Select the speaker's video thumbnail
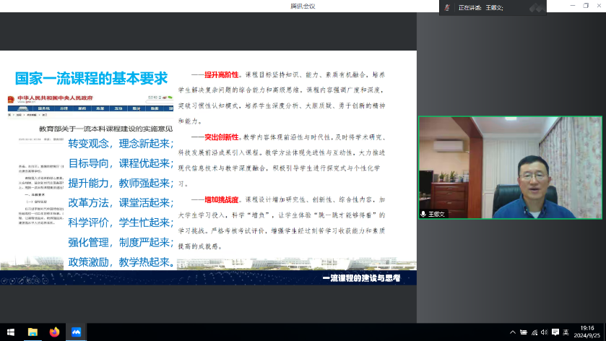Screen dimensions: 606x341 tap(510, 168)
